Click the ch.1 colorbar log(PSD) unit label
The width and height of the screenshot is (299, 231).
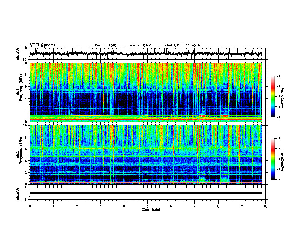[283, 99]
